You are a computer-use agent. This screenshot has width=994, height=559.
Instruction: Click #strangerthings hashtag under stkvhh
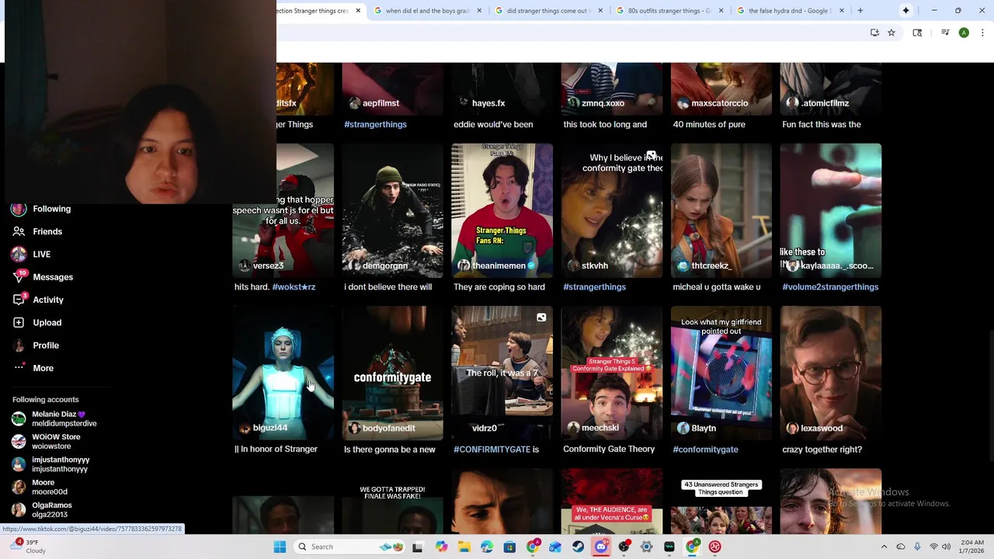(x=594, y=287)
